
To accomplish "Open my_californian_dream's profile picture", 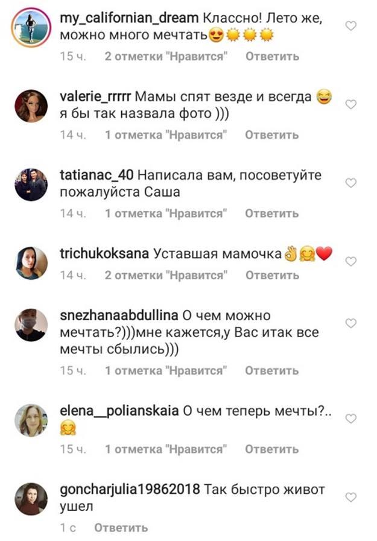I will pos(31,28).
